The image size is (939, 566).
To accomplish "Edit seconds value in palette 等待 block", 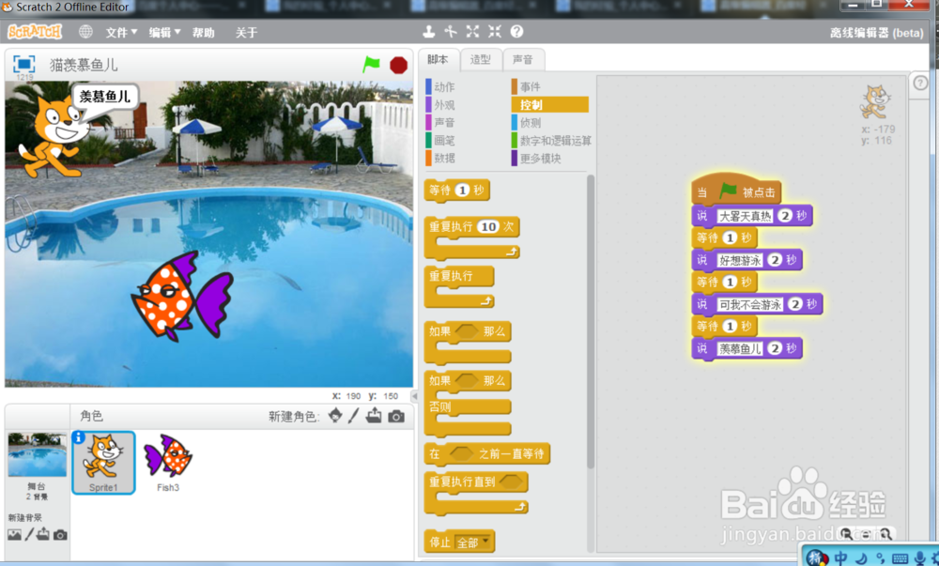I will pyautogui.click(x=462, y=191).
